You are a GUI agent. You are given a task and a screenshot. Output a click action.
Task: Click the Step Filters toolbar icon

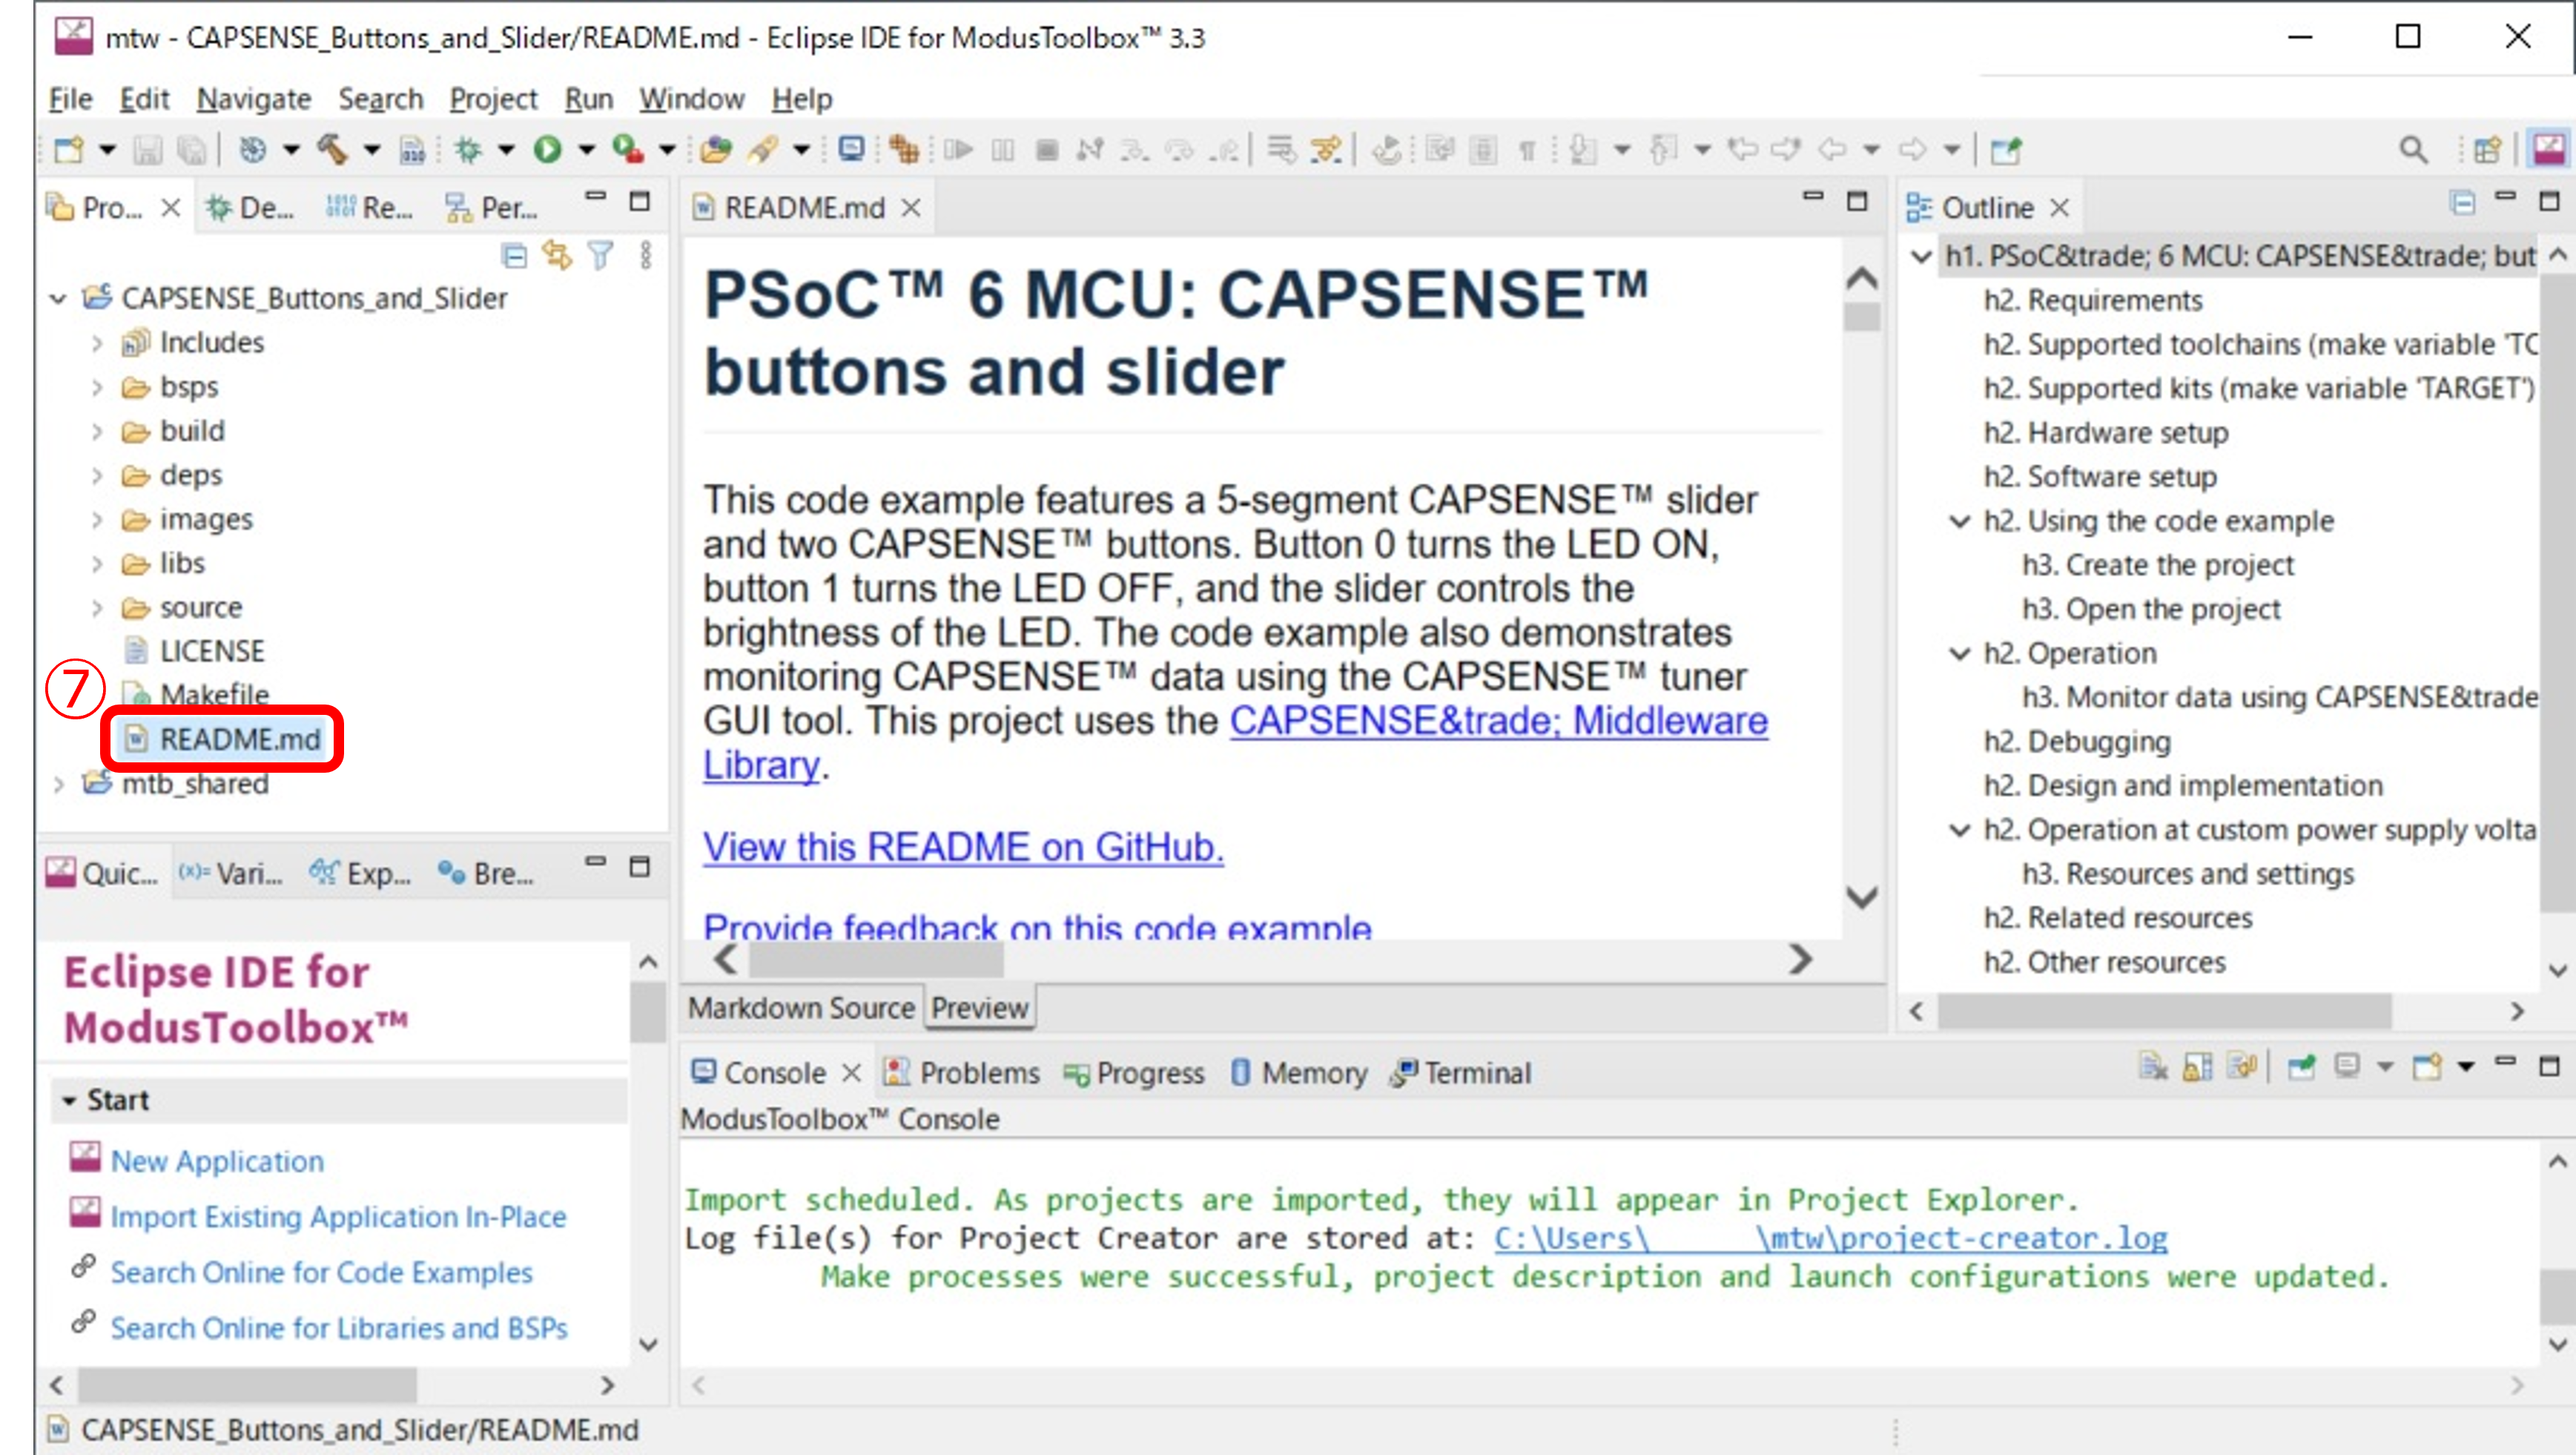(1327, 150)
